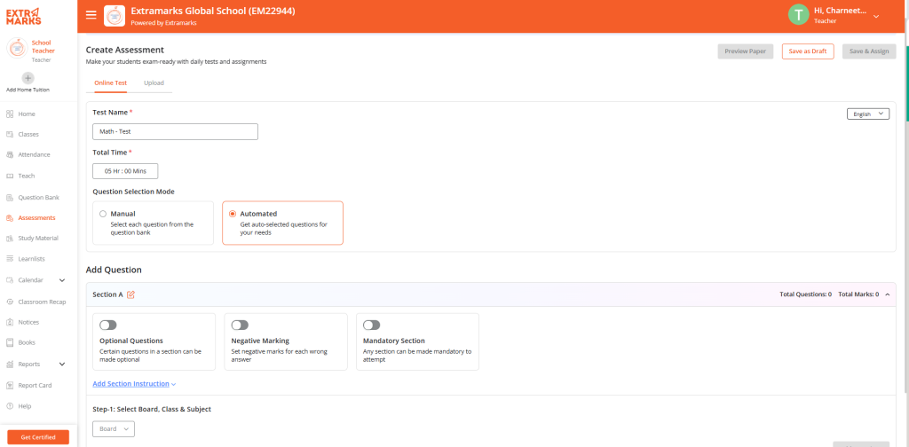Click the school badge logo in header
This screenshot has height=447, width=909.
115,16
